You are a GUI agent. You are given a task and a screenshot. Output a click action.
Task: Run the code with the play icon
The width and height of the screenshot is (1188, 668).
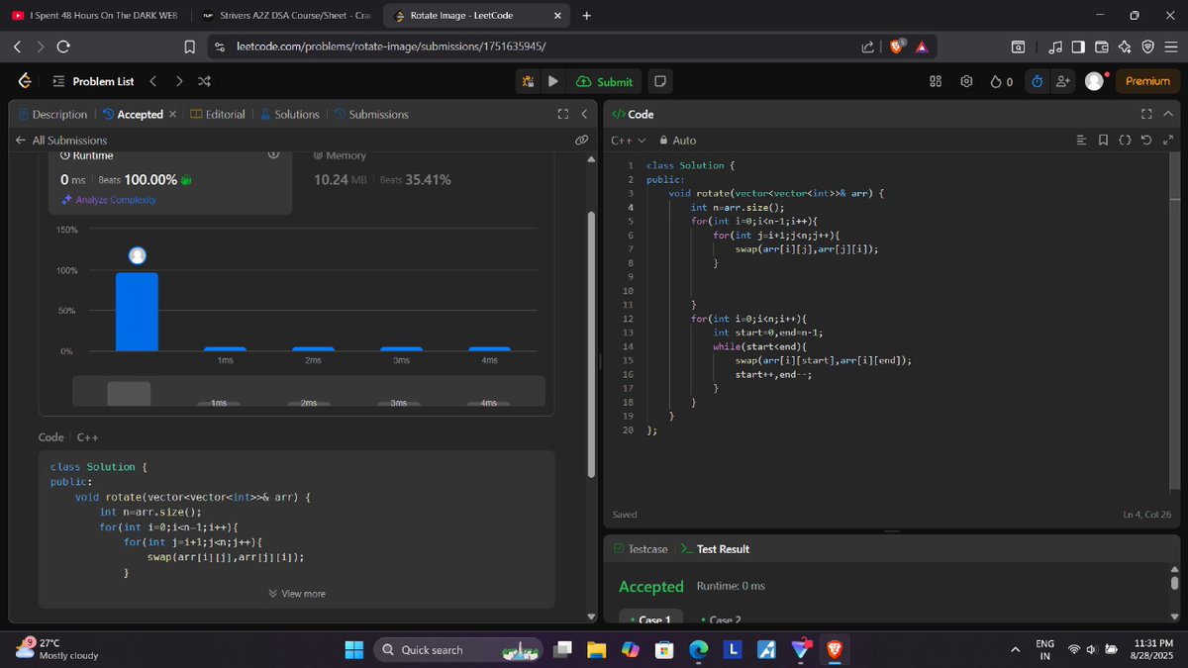coord(552,81)
